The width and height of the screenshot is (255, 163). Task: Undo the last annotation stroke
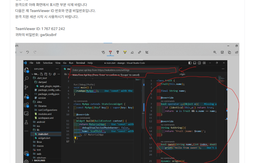click(x=27, y=52)
